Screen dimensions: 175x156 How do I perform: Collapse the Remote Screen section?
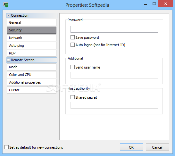[8, 60]
